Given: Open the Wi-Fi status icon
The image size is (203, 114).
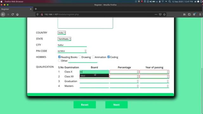Looking at the screenshot, I should [x=163, y=2].
